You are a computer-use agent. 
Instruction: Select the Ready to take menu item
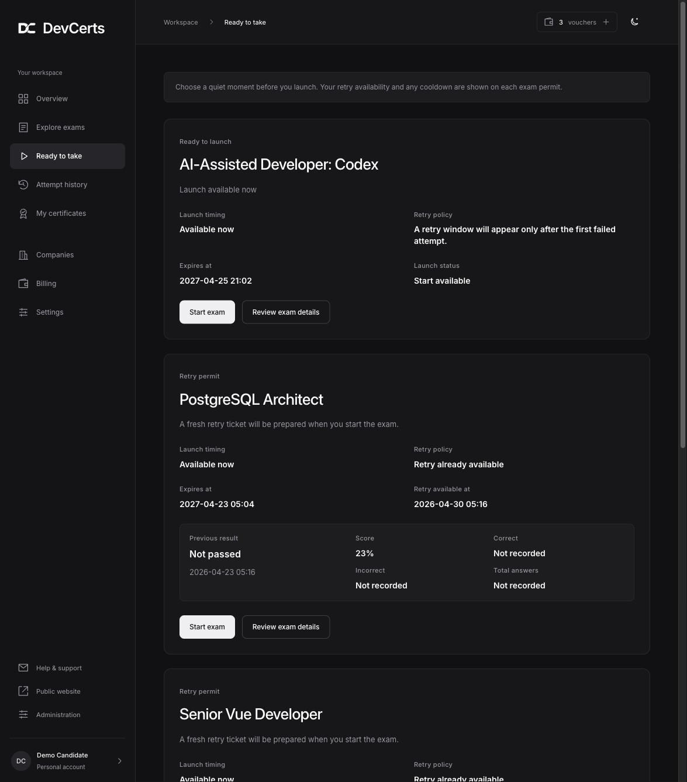[x=67, y=156]
